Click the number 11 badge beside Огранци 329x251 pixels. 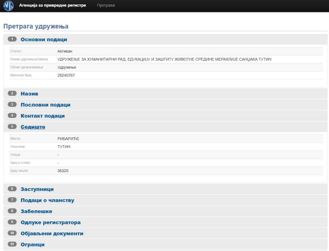pos(12,244)
